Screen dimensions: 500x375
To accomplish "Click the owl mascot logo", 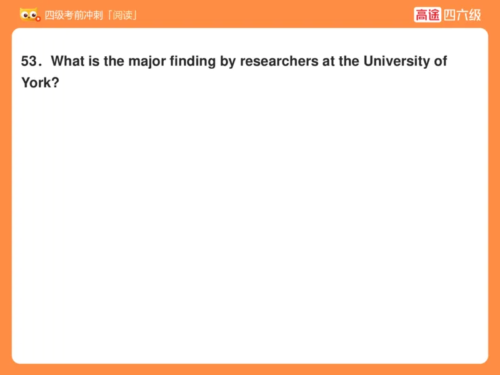I will [29, 14].
